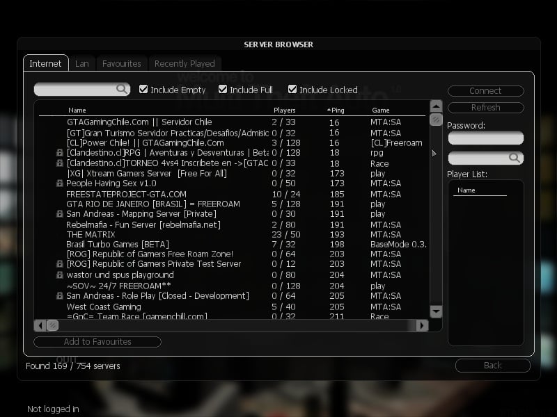
Task: Click the Back button
Action: pos(492,366)
